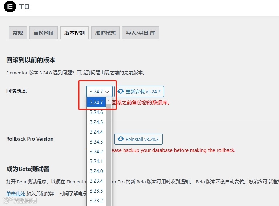Pick version 3.23.4 from the list
This screenshot has width=279, height=206.
96,181
